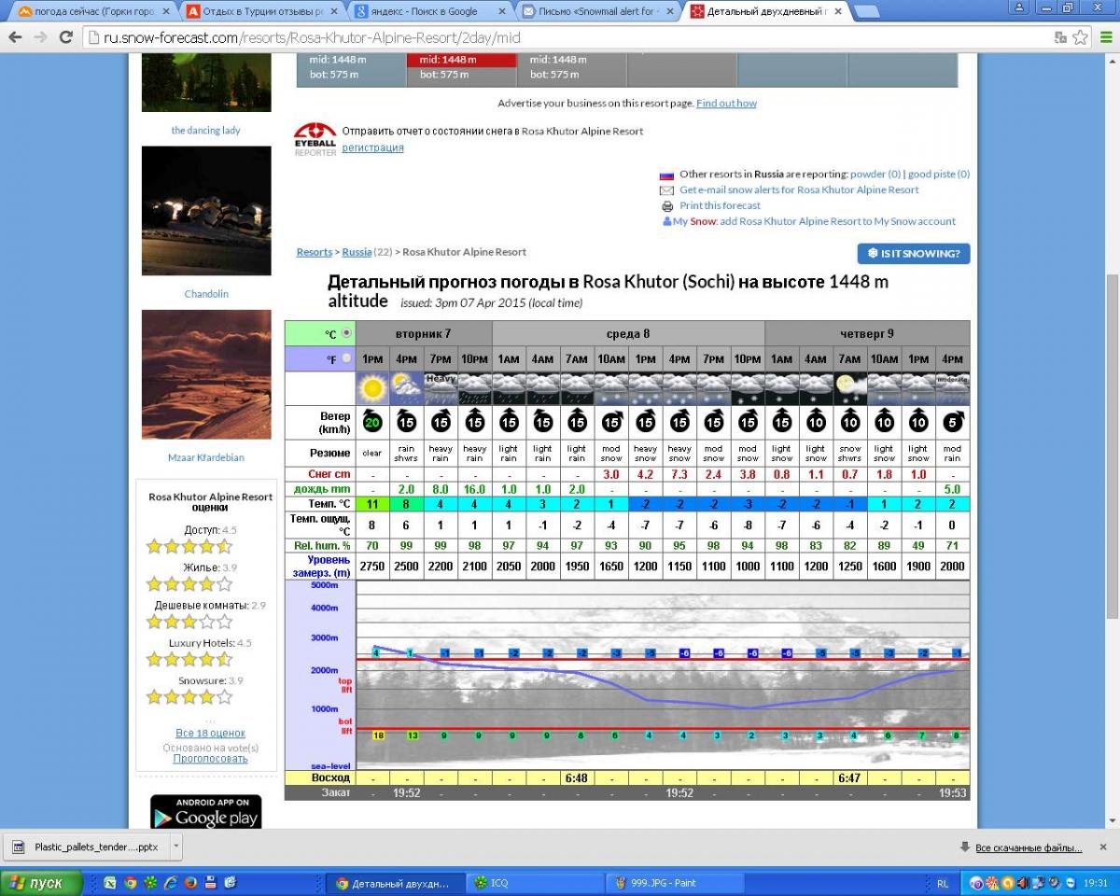Launch Excel from the quick launch bar
This screenshot has height=896, width=1120.
pos(110,882)
